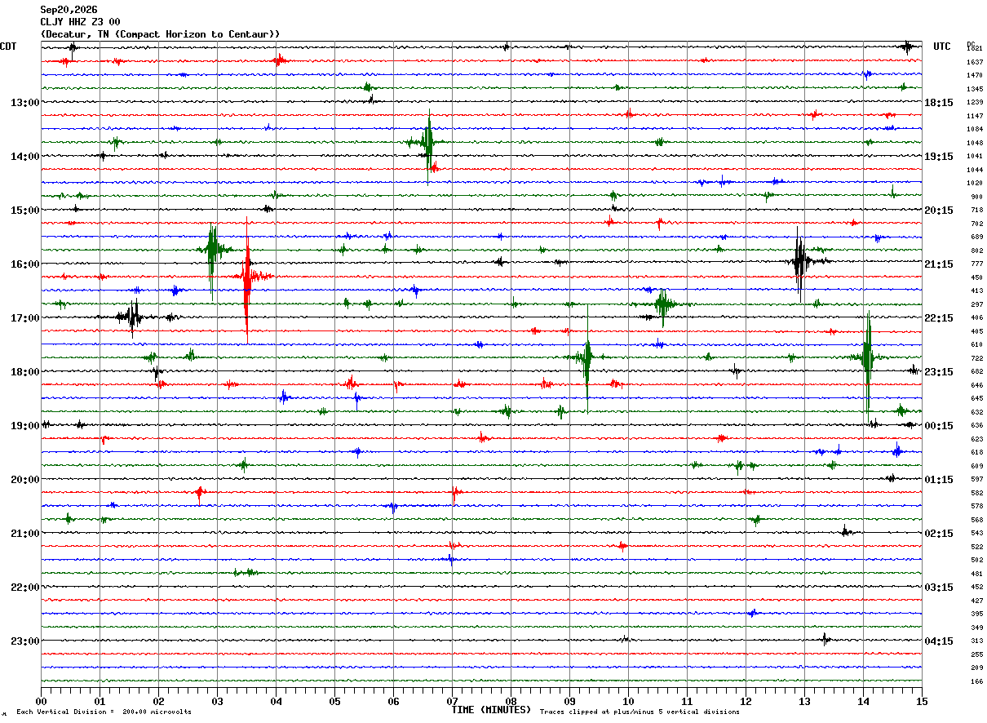Click the 21:15 UTC time label
The height and width of the screenshot is (723, 987).
939,264
